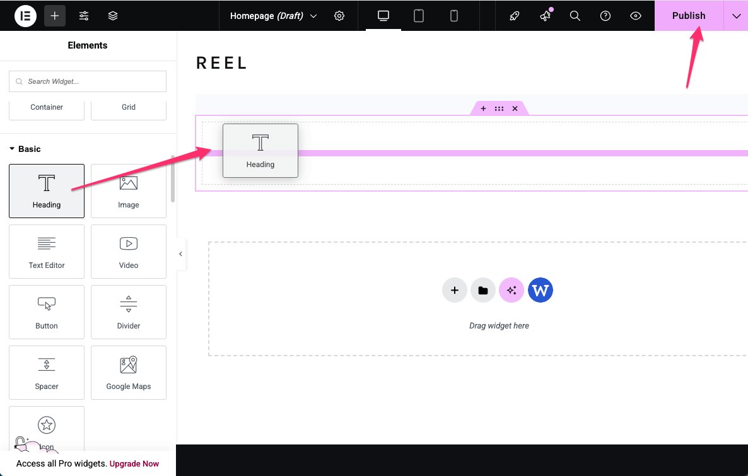748x476 pixels.
Task: Open the Homepage (Draft) document dropdown
Action: click(x=273, y=16)
